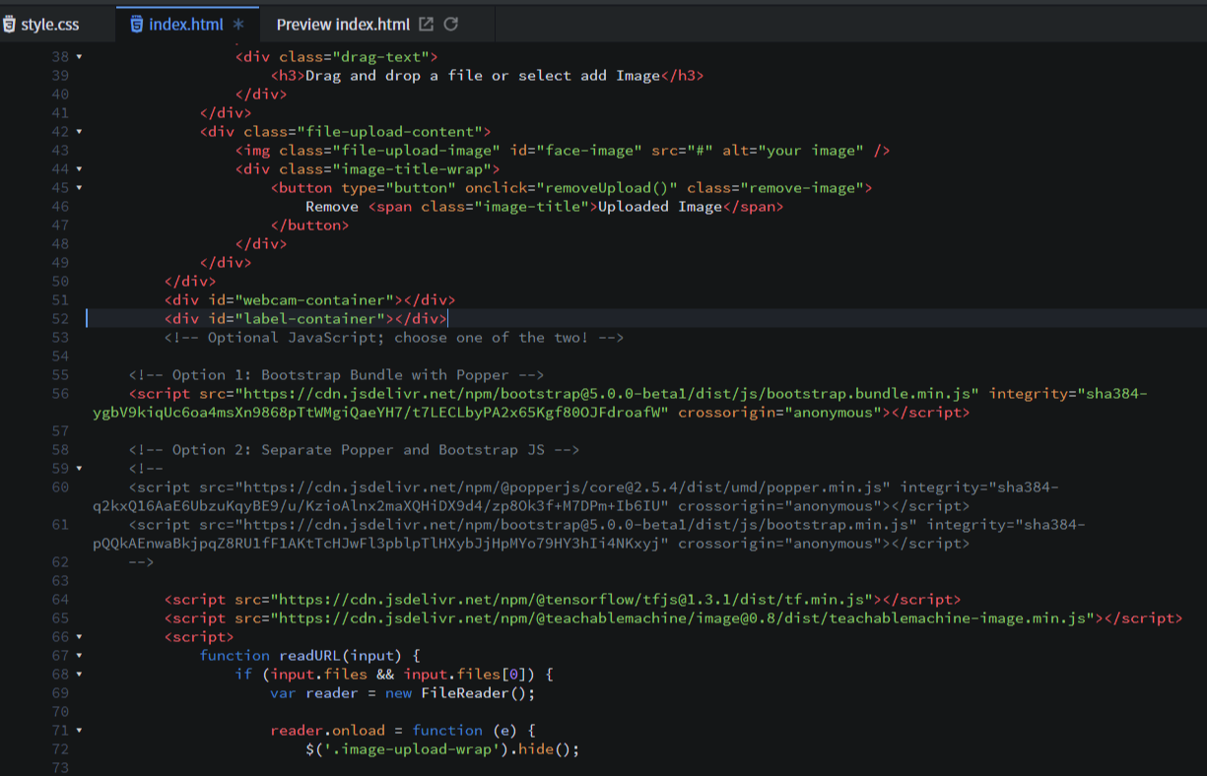The width and height of the screenshot is (1207, 776).
Task: Collapse the readURL function at line 67
Action: pos(79,656)
